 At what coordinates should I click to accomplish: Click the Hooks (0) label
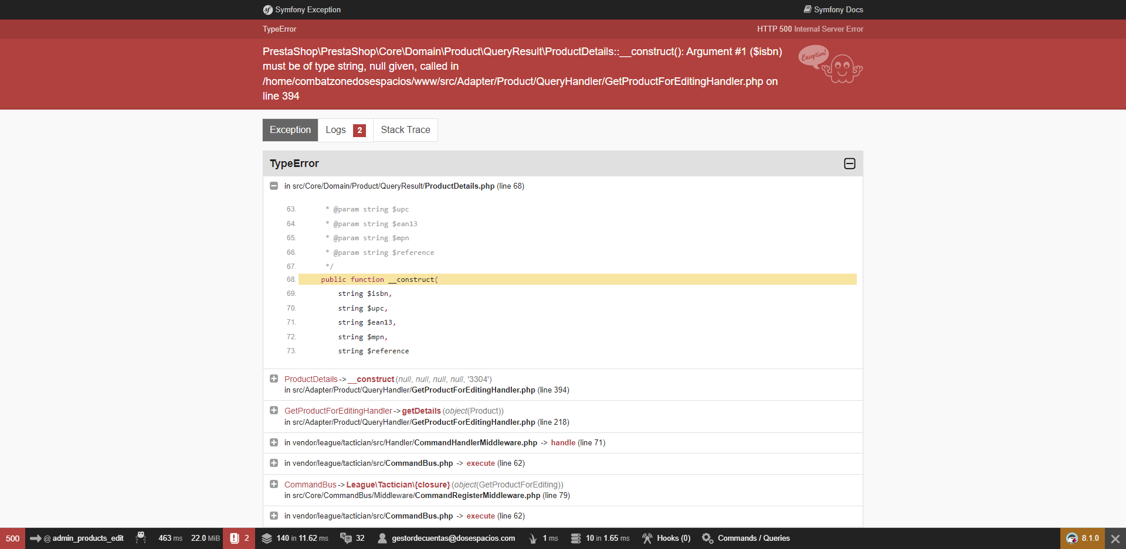(674, 538)
